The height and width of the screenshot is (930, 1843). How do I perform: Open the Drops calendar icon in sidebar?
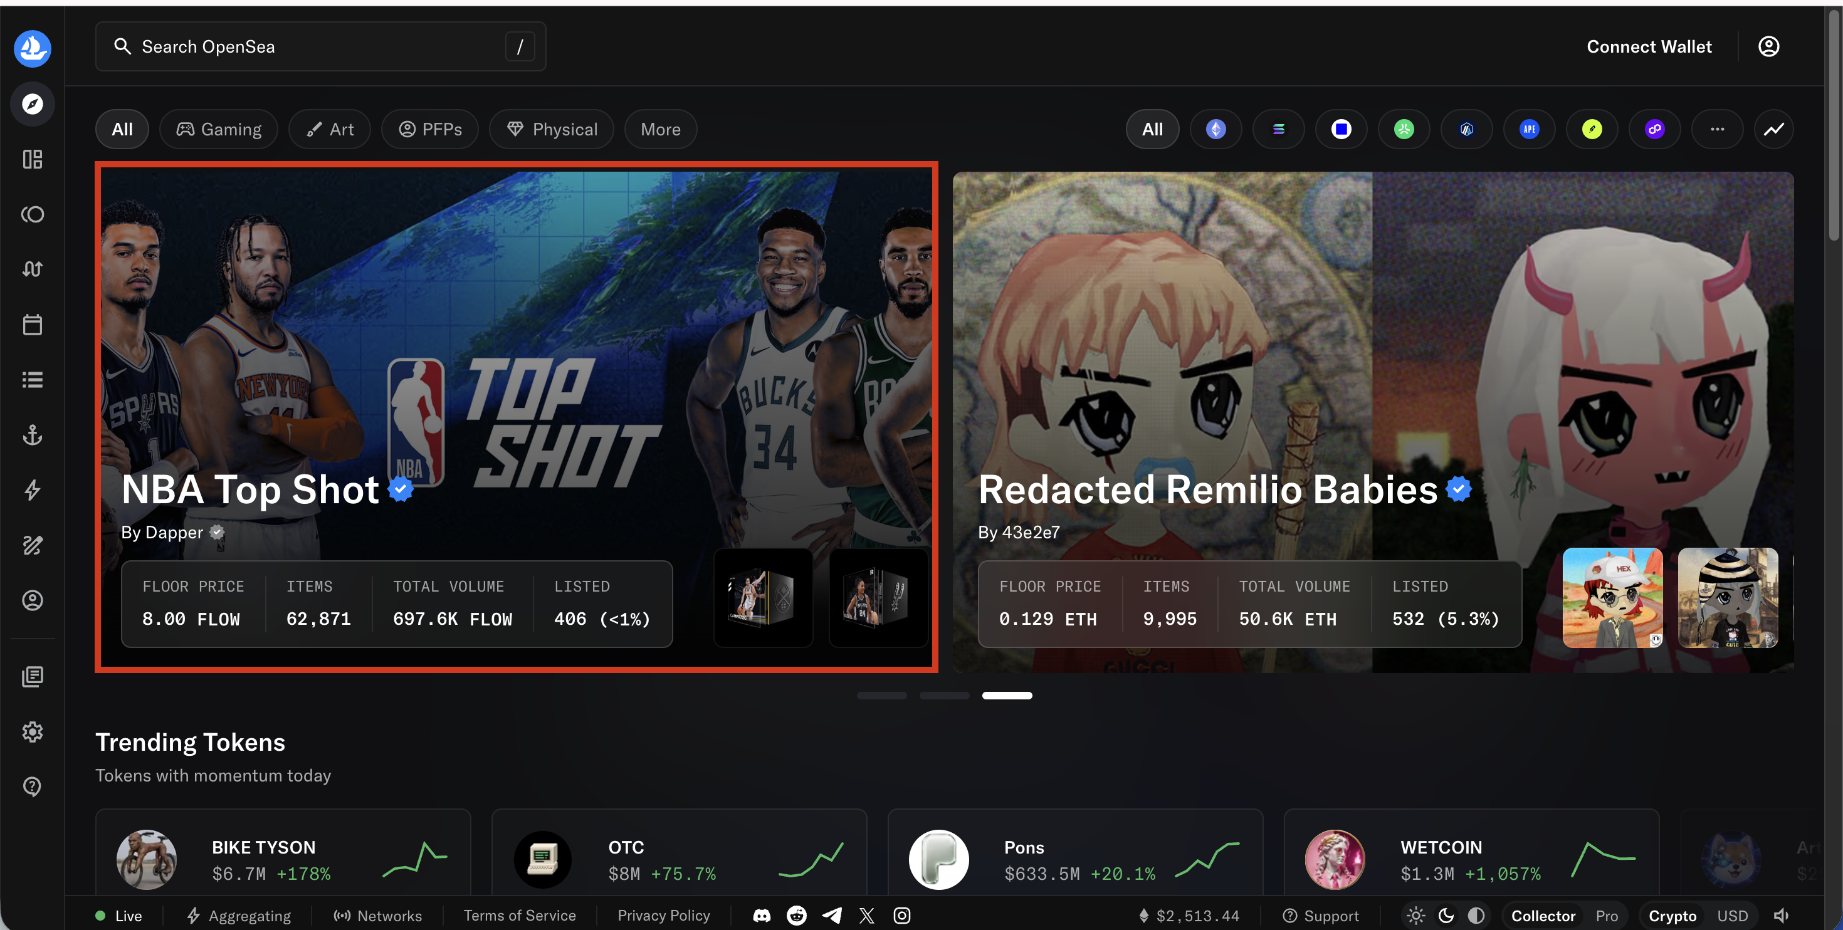32,324
